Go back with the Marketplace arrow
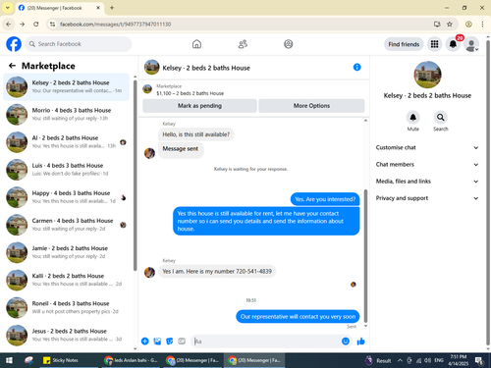This screenshot has width=491, height=368. coord(12,66)
